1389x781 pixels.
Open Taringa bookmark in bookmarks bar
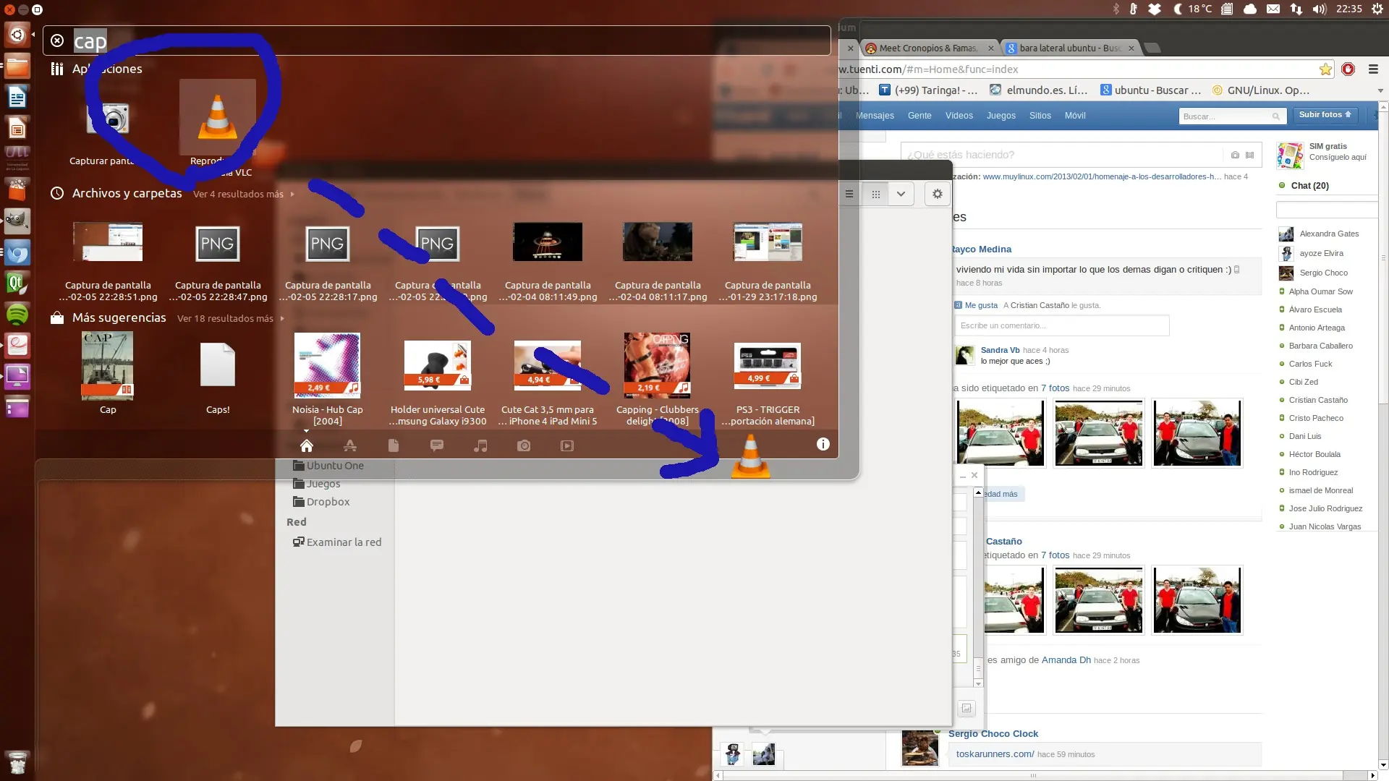(928, 90)
